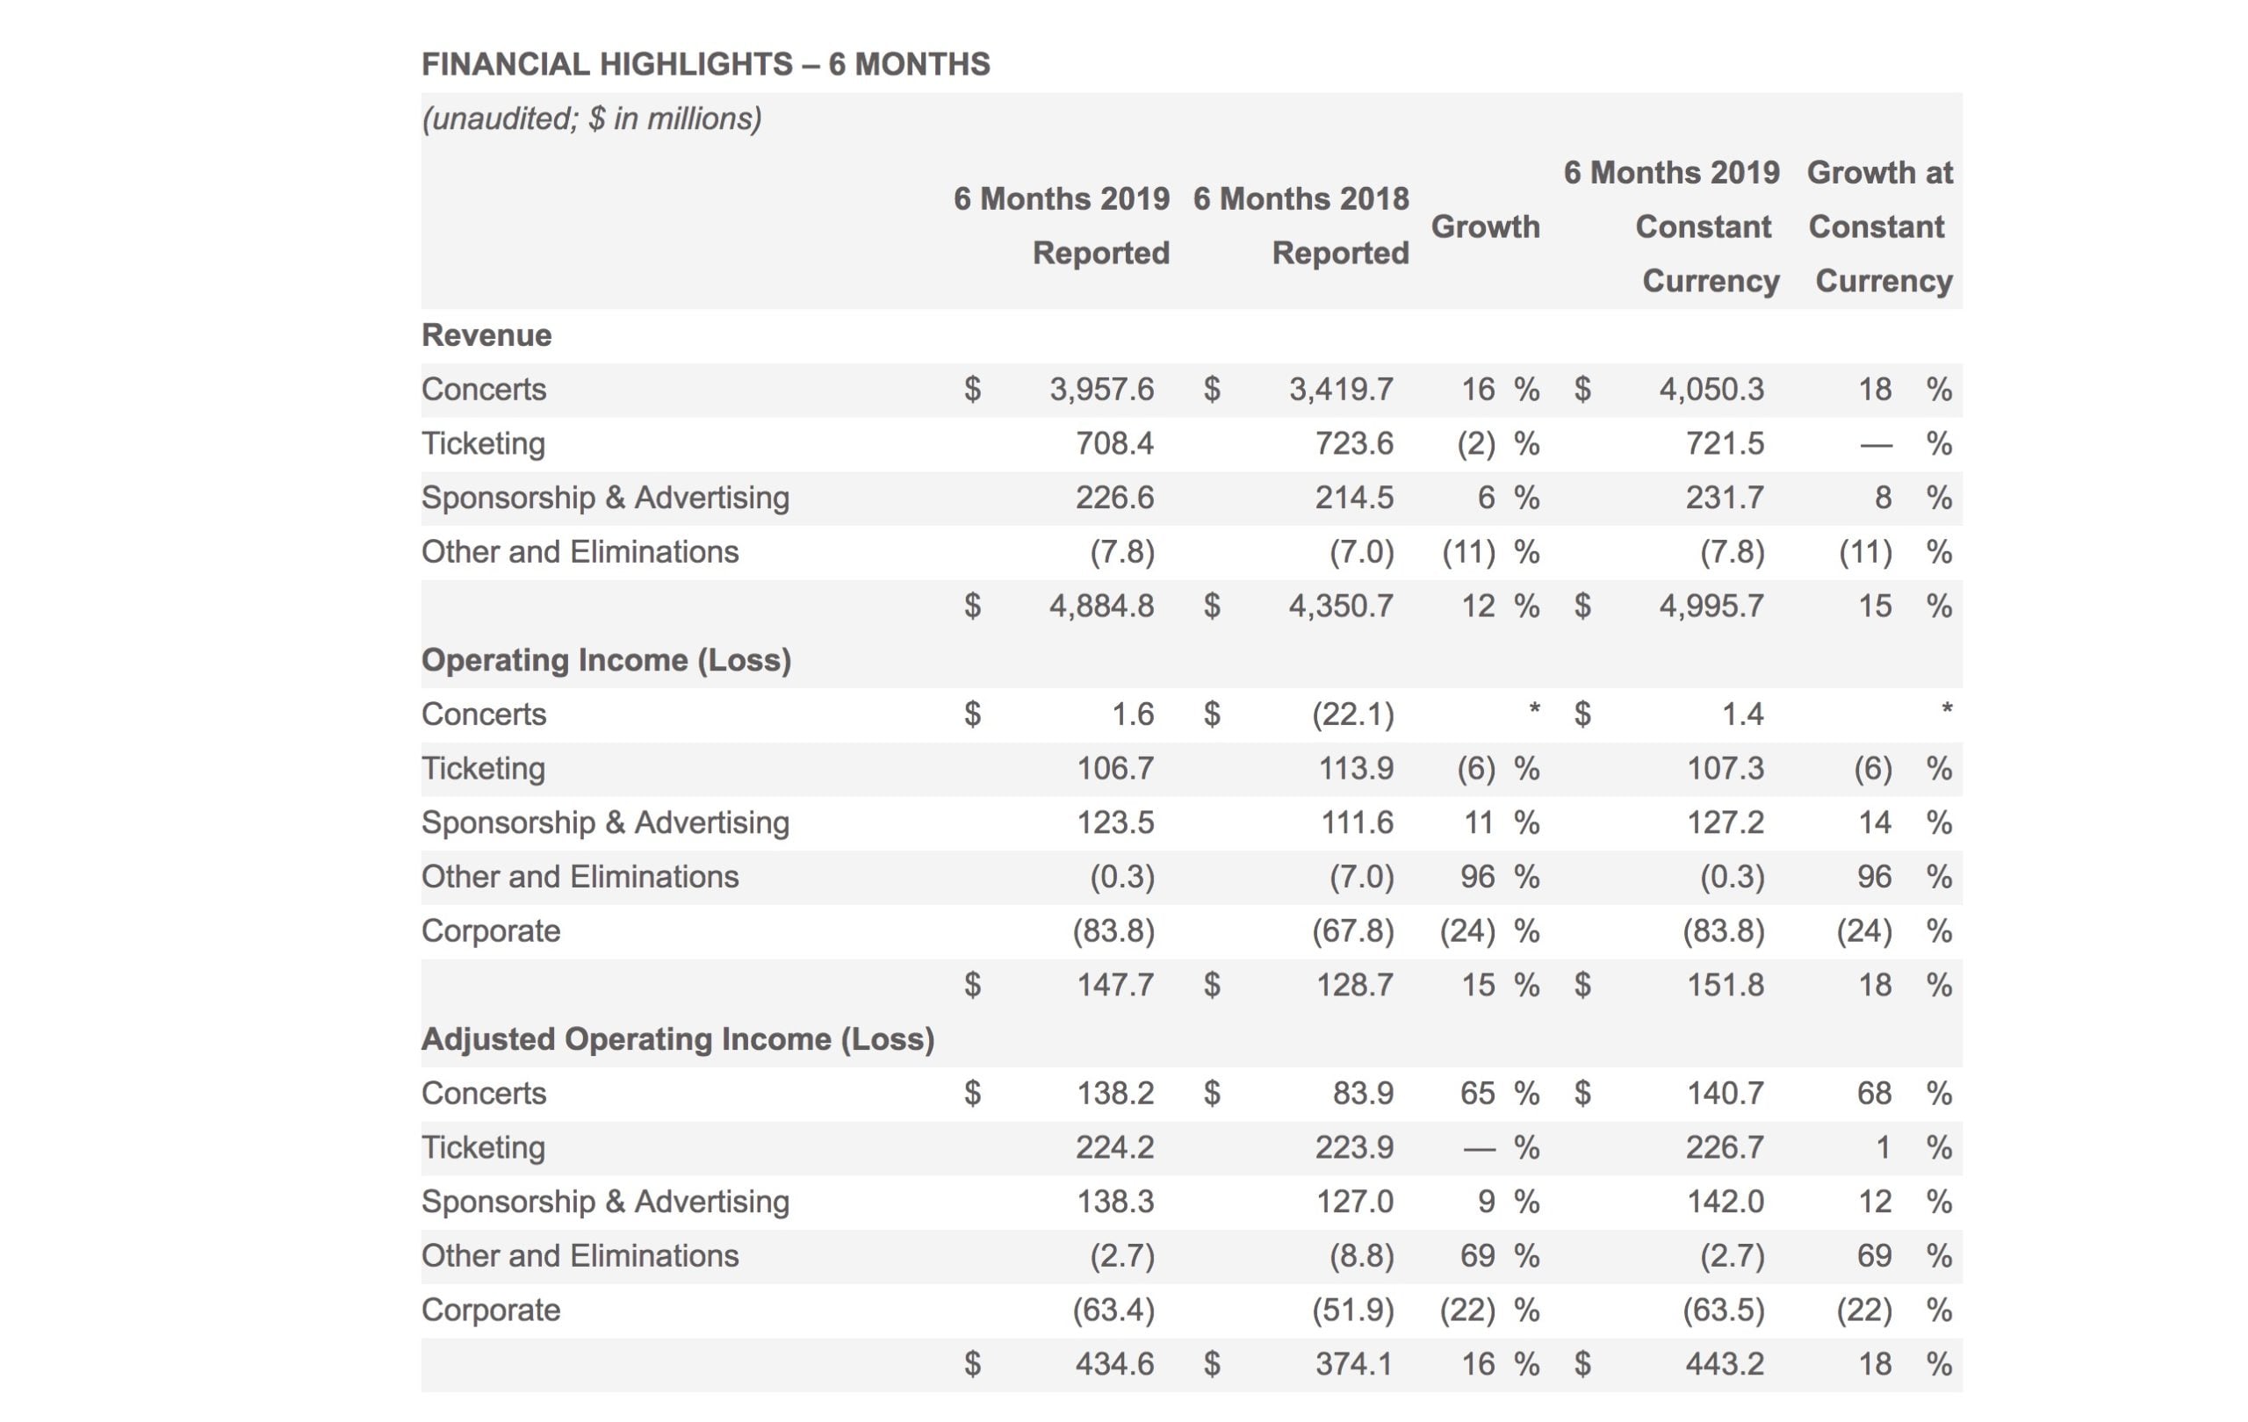Screen dimensions: 2248x1422
Task: Click the Adjusted Operating Income (Loss) header
Action: tap(677, 1038)
